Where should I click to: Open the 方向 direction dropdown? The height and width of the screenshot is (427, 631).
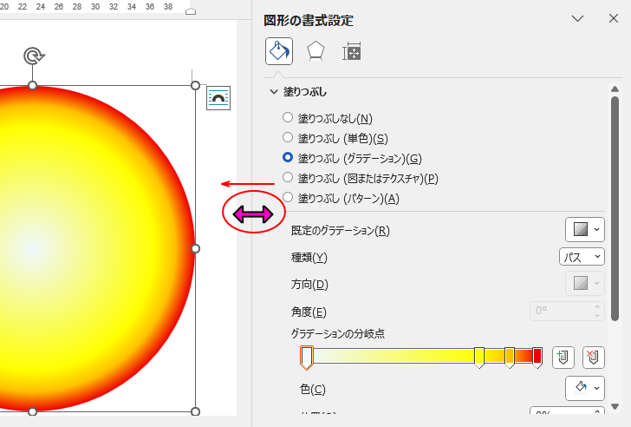585,283
